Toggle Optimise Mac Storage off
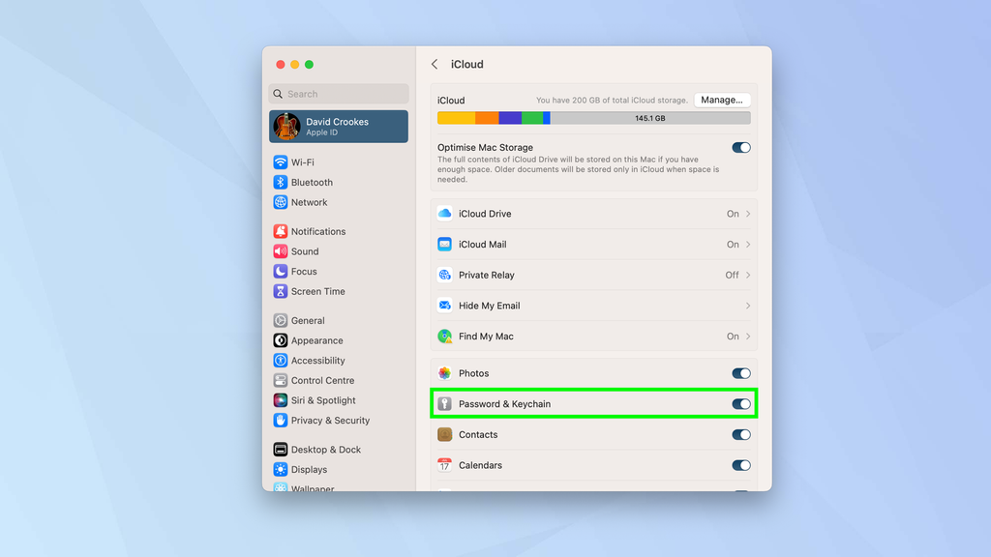 click(741, 147)
